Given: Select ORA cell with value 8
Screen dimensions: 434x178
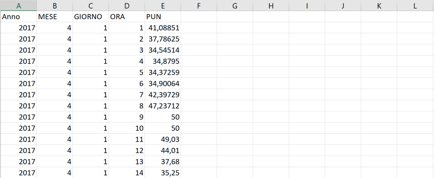Looking at the screenshot, I should 127,106.
